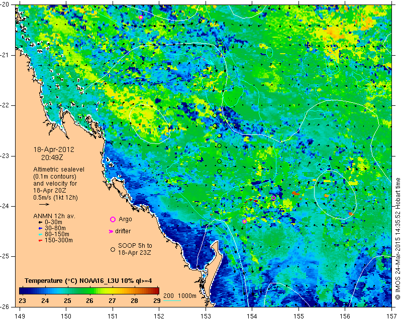
Task: Click the 150-300m depth label
Action: pyautogui.click(x=59, y=240)
